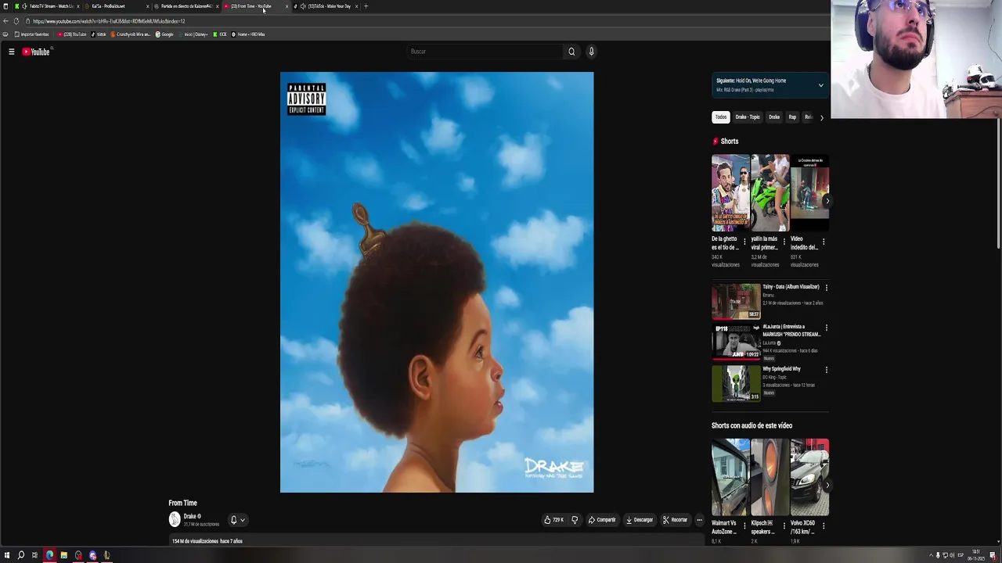The height and width of the screenshot is (563, 1002).
Task: Open Walmart Vs AutoZone short
Action: (730, 476)
